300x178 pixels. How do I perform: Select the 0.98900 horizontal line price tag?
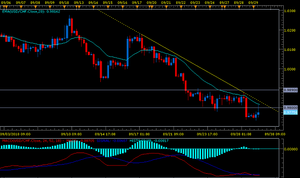click(290, 90)
